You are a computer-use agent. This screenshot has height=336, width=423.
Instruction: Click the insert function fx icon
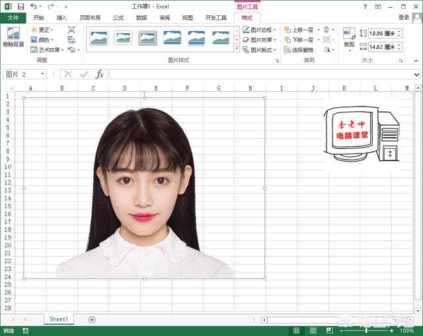pos(99,74)
